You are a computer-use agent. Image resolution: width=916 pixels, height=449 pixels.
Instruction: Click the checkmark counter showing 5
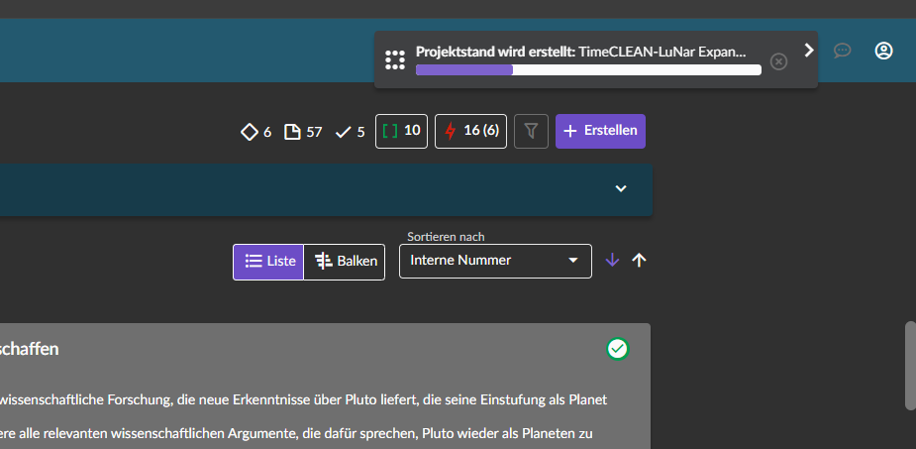tap(350, 131)
